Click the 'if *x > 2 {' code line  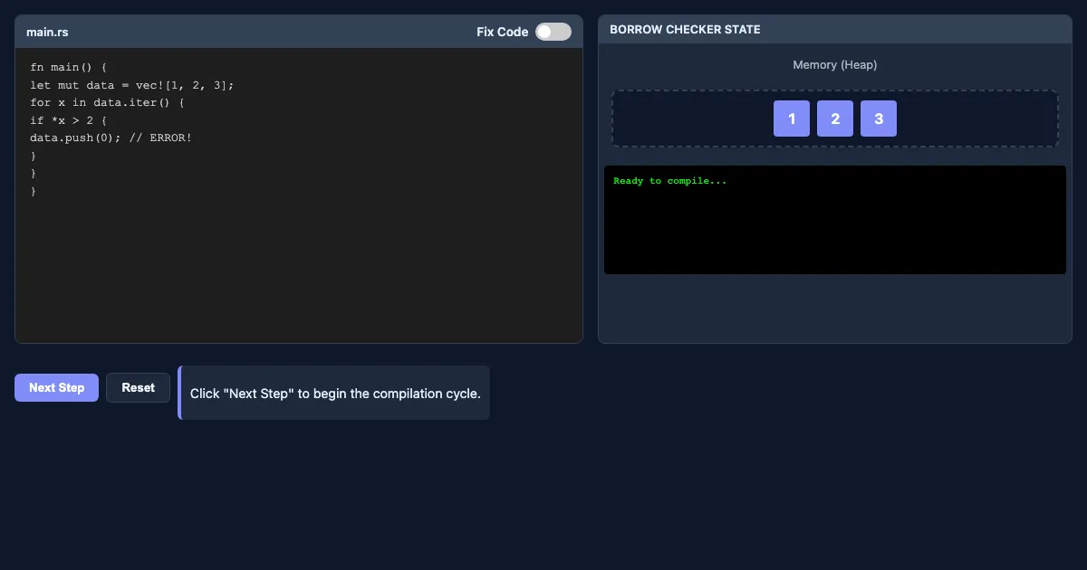69,120
